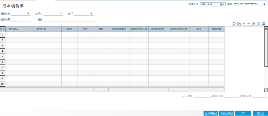Open settings via the gear icon
Image resolution: width=268 pixels, height=116 pixels.
point(258,24)
